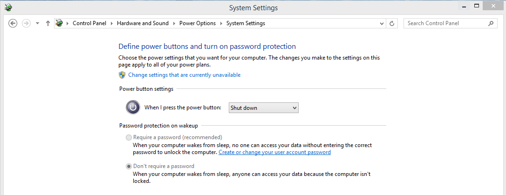Screen dimensions: 506x195
Task: Select Don't require a password option
Action: pos(129,166)
